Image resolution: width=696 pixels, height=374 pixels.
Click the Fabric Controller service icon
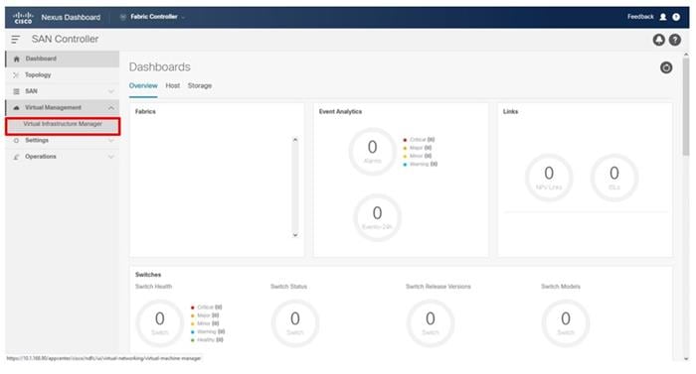tap(123, 17)
